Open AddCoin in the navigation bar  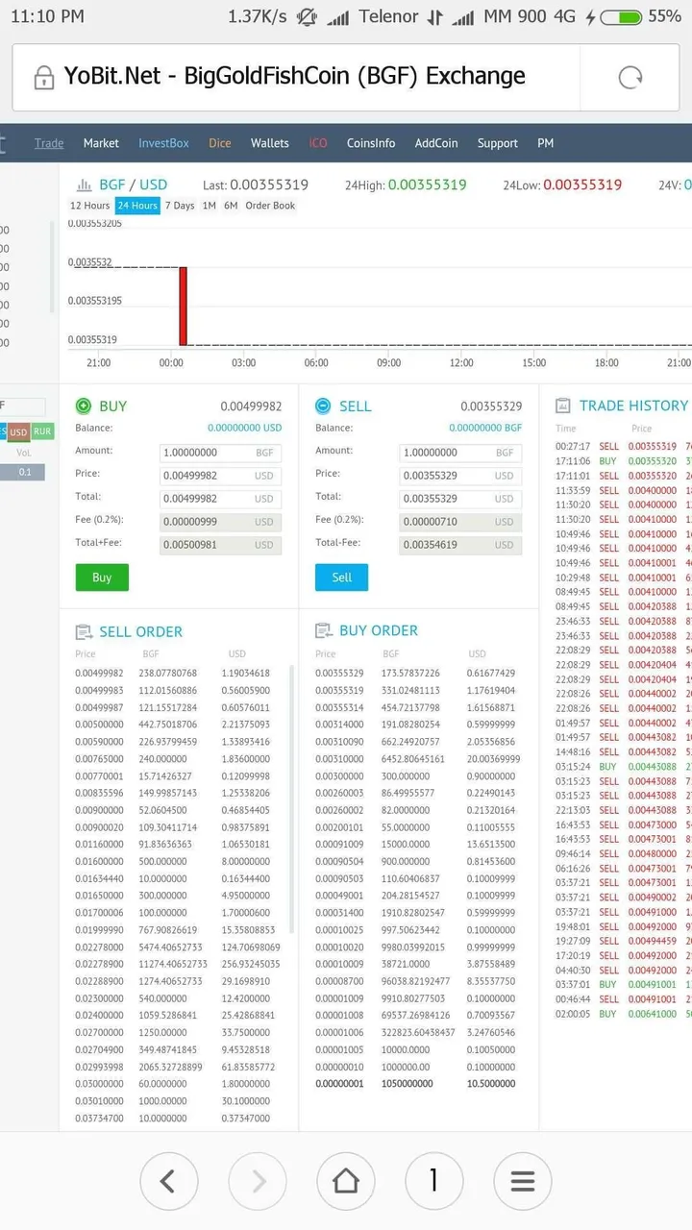pos(436,143)
